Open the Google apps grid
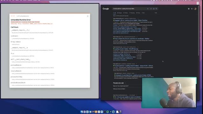Screen dimensions: 203x114 192,9
